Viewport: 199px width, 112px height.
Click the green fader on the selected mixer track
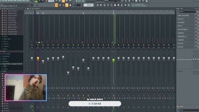click(x=113, y=60)
